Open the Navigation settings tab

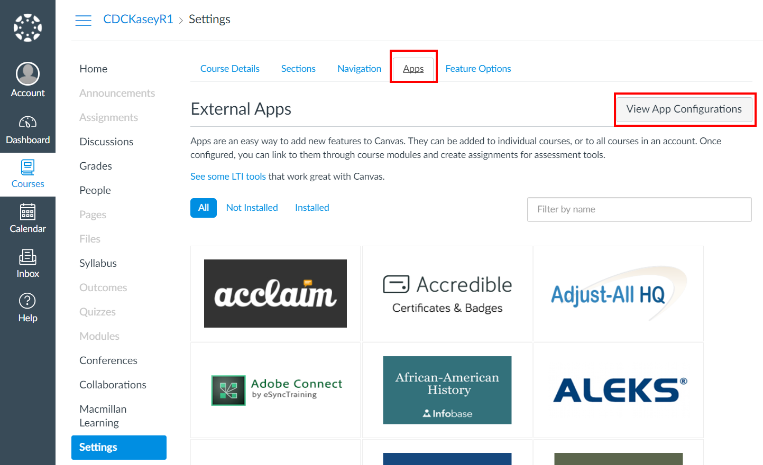tap(359, 69)
